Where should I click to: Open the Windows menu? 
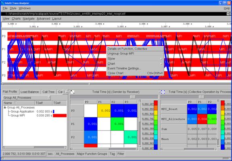click(x=25, y=8)
